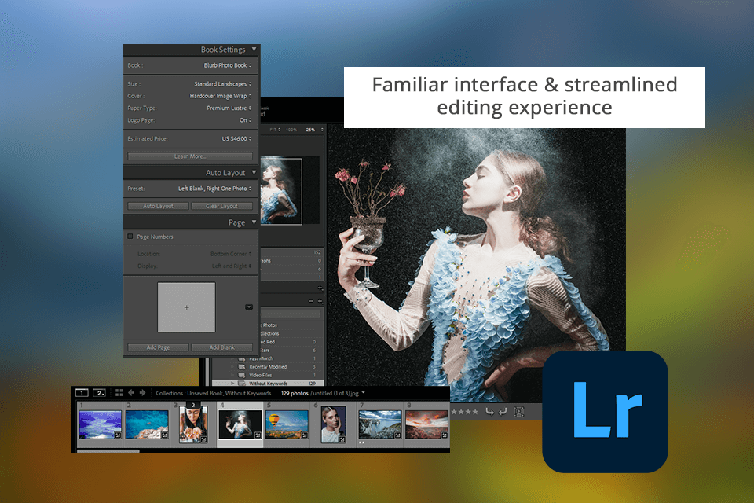Click the smart collection icon beside Video Files
The height and width of the screenshot is (503, 754).
(242, 375)
